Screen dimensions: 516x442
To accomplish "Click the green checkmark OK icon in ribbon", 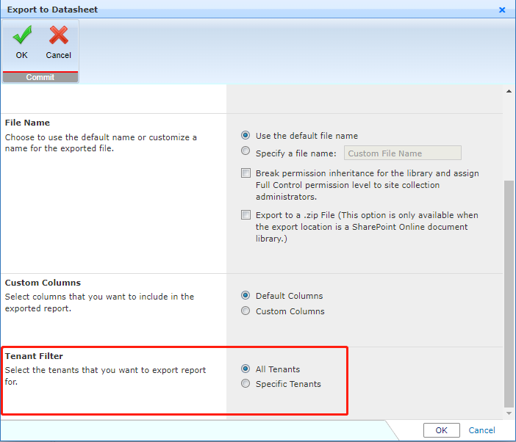I will pos(22,36).
